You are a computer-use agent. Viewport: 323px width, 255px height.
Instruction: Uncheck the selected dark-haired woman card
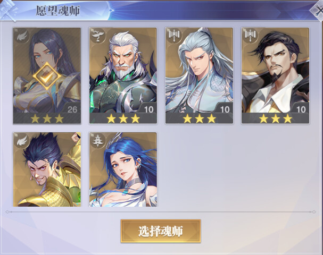pyautogui.click(x=47, y=76)
